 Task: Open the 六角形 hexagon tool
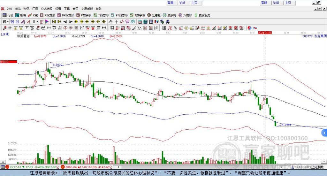(x=185, y=15)
